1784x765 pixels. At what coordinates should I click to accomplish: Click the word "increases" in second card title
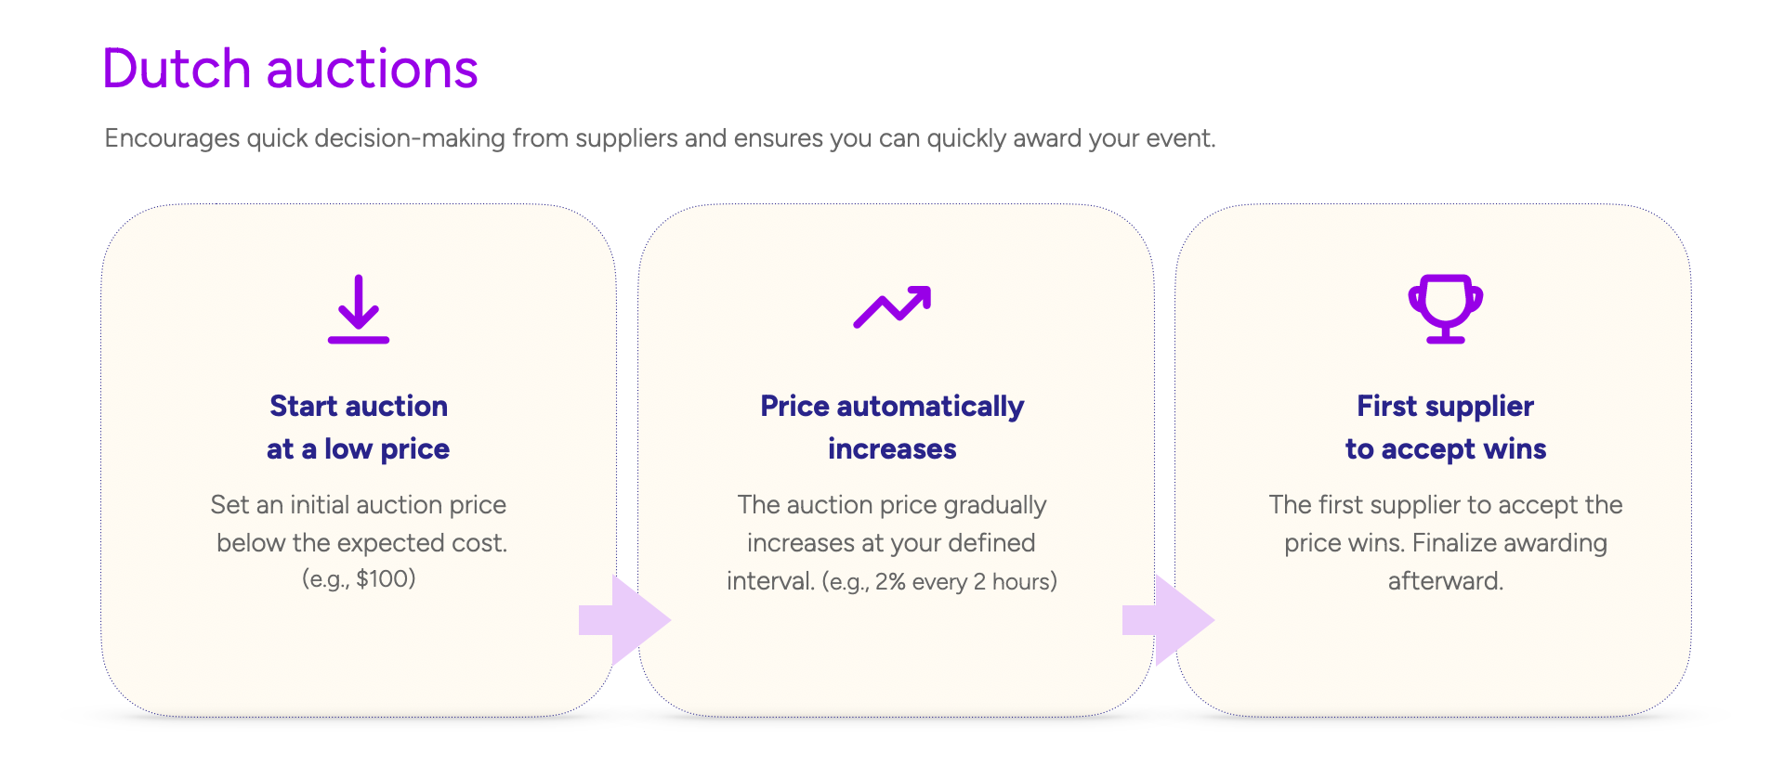(x=892, y=449)
